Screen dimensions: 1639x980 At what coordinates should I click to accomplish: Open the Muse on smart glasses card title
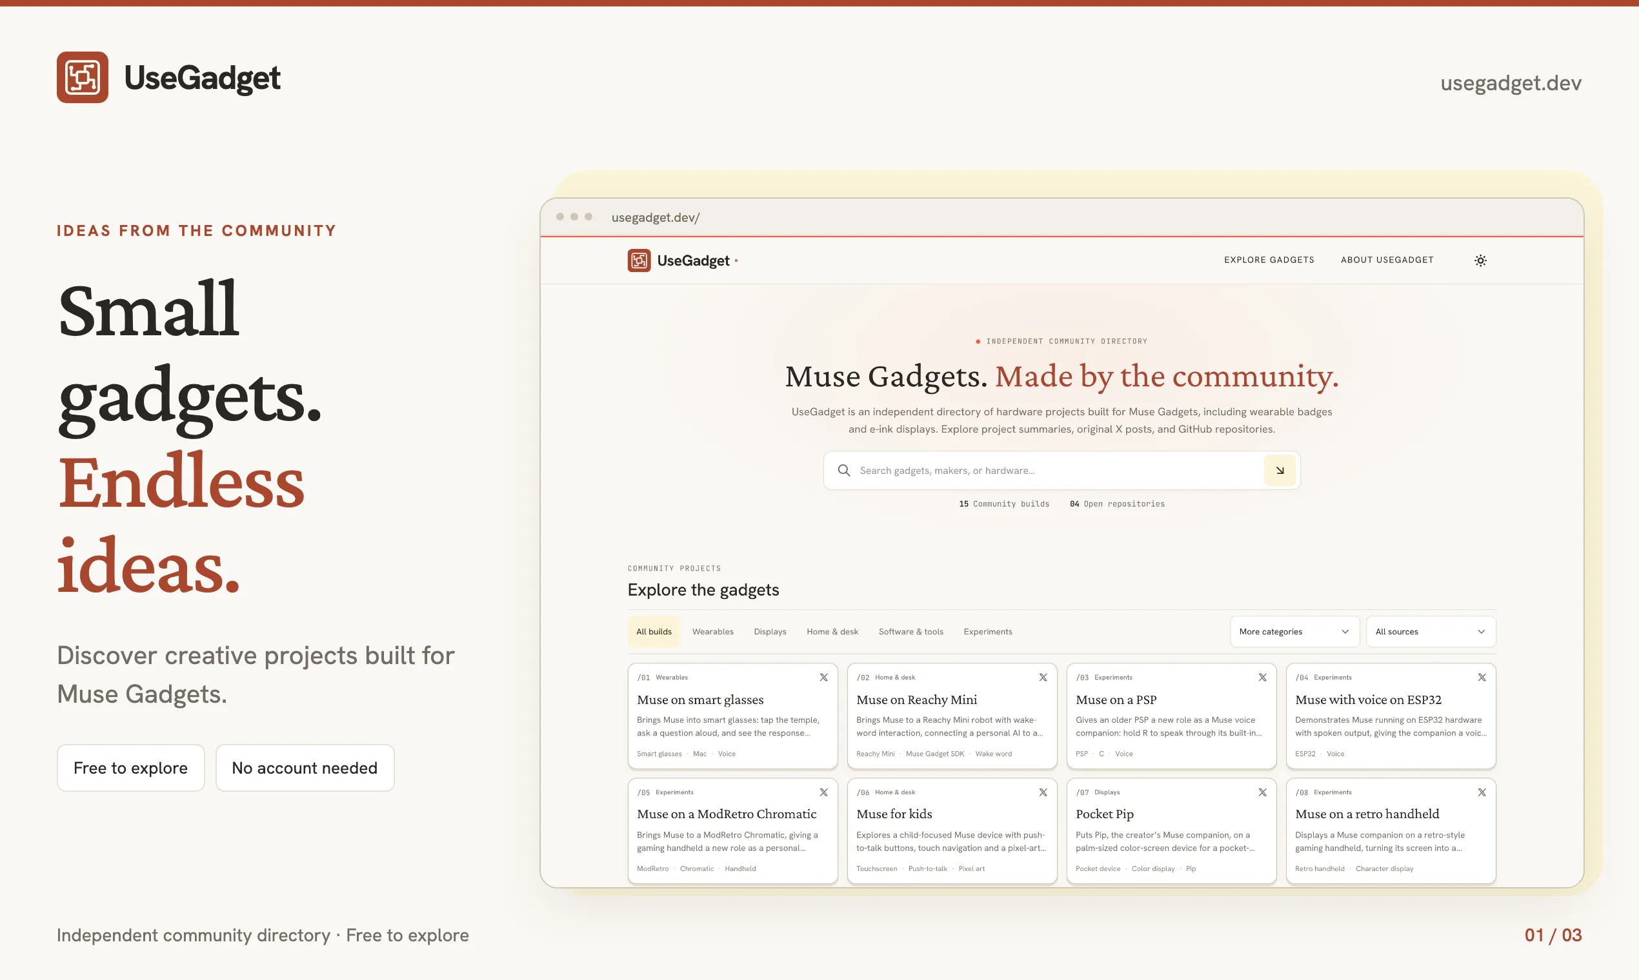(700, 700)
